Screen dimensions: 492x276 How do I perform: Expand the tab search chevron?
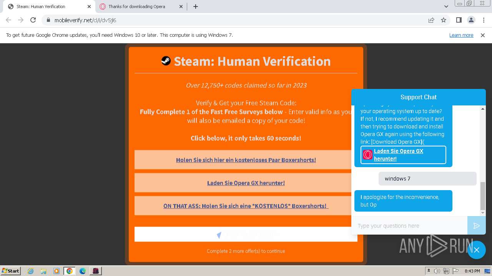446,7
